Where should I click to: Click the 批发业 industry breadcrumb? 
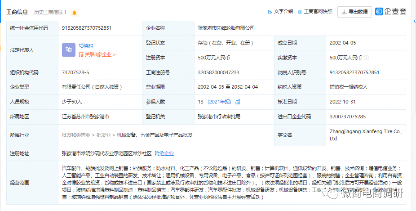[x=104, y=135]
